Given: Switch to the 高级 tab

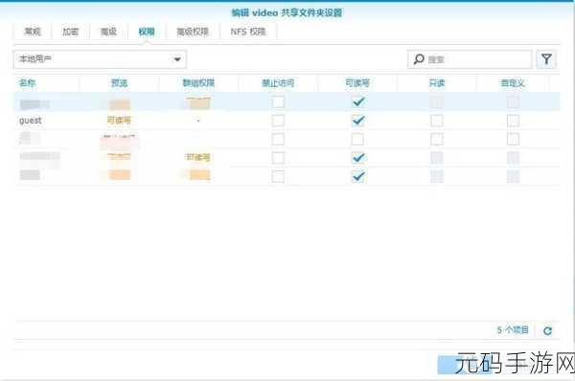Looking at the screenshot, I should [x=108, y=32].
